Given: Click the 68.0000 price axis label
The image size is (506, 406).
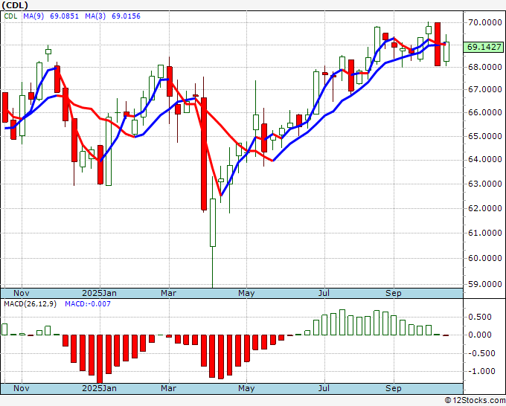Looking at the screenshot, I should [484, 68].
